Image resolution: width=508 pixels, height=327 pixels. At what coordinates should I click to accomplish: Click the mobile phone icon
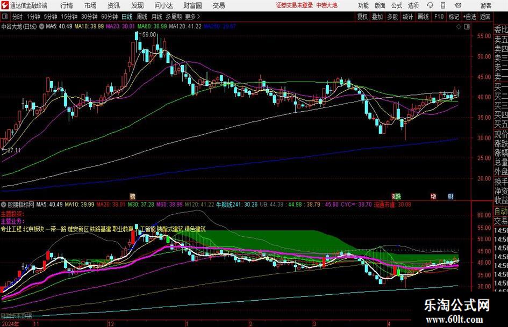443,5
